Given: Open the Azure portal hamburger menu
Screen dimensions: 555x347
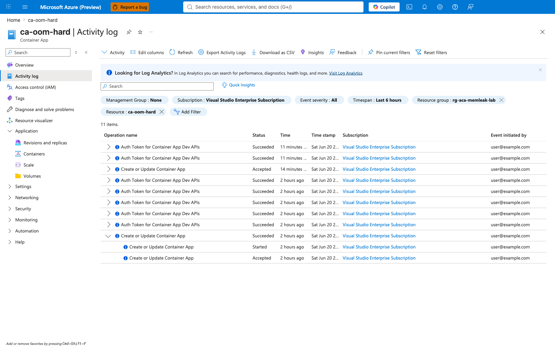Looking at the screenshot, I should click(25, 7).
